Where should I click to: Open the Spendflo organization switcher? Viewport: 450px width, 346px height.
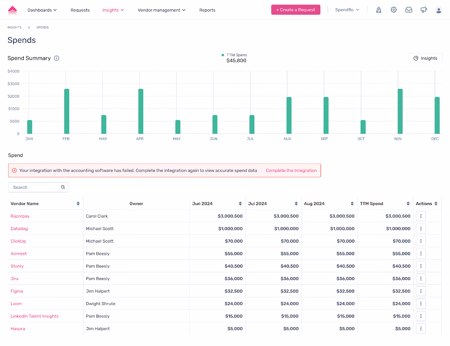pyautogui.click(x=347, y=10)
